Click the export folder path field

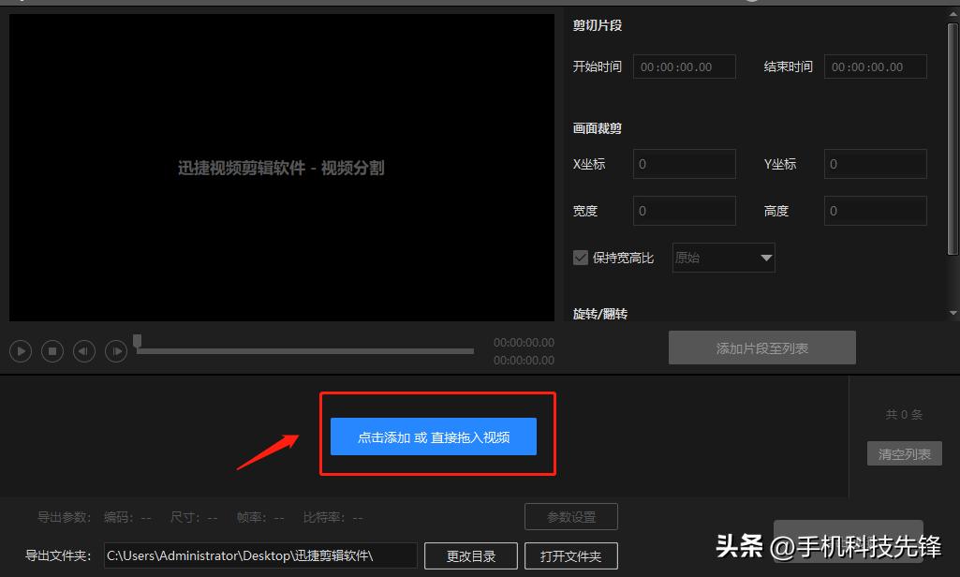[261, 555]
